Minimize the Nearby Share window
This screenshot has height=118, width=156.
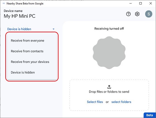click(131, 3)
